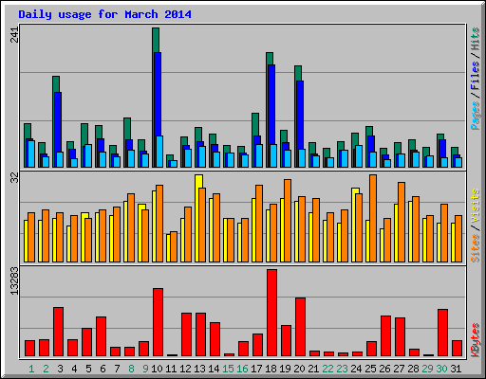Click day 9 on the x-axis

tap(145, 369)
